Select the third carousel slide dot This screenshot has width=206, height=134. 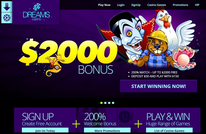coord(109,103)
